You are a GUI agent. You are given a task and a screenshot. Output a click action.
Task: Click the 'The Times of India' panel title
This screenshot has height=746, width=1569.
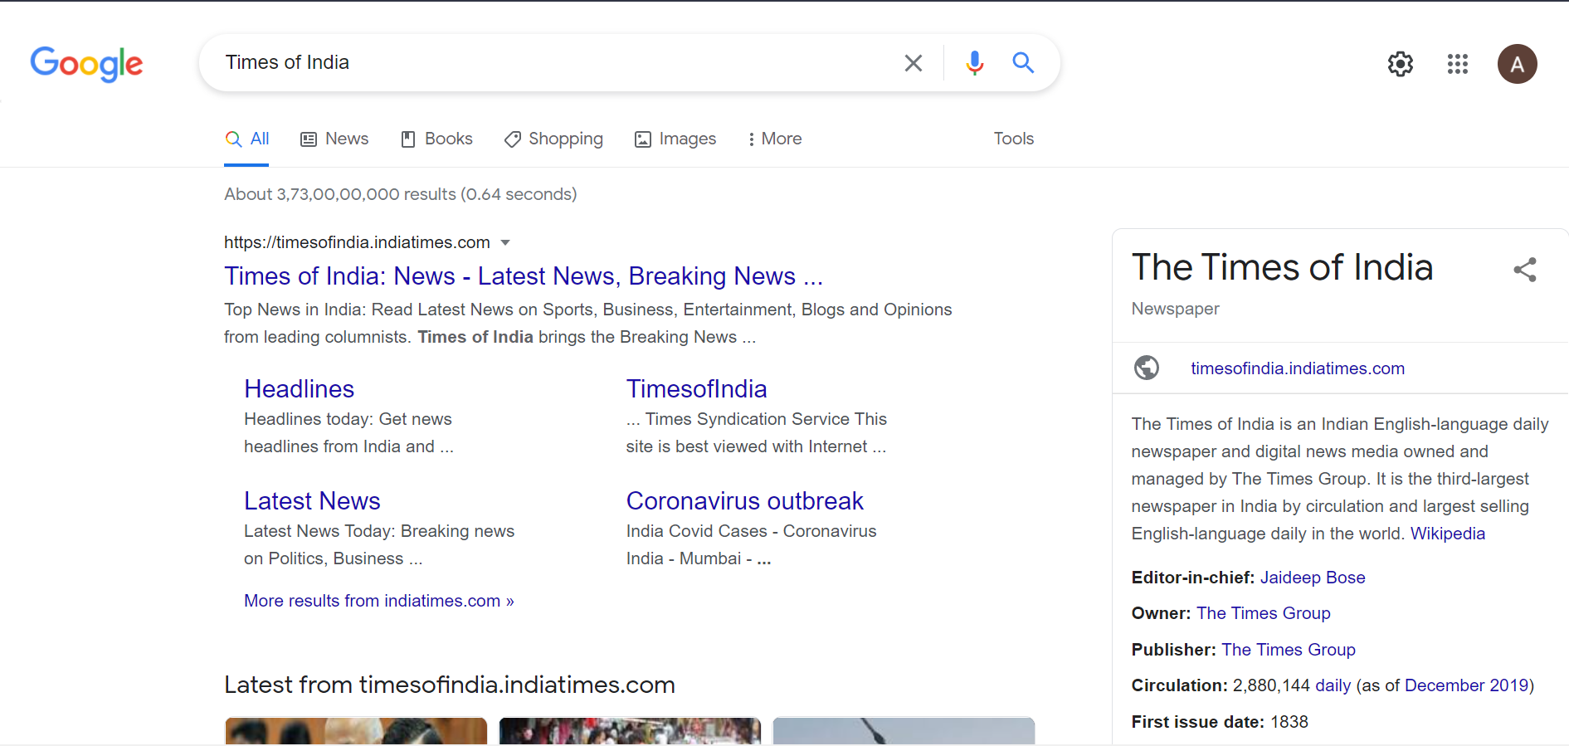[x=1283, y=267]
